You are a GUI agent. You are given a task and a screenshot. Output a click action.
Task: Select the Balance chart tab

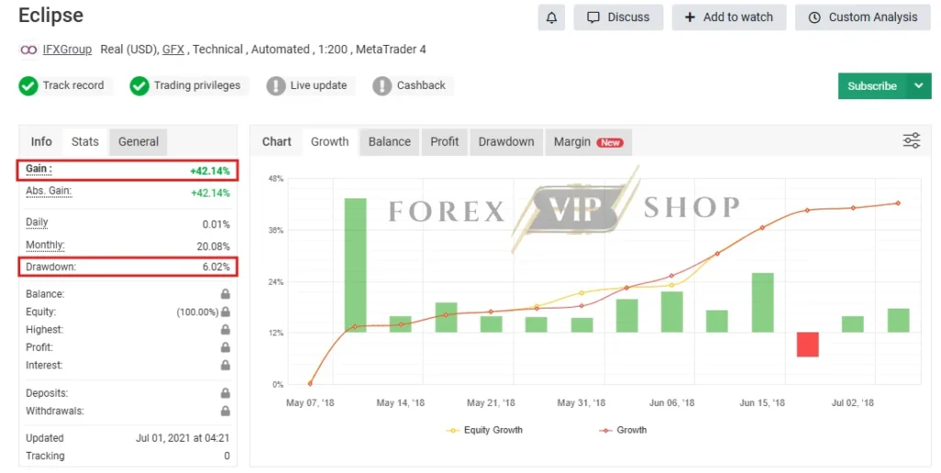pyautogui.click(x=390, y=141)
